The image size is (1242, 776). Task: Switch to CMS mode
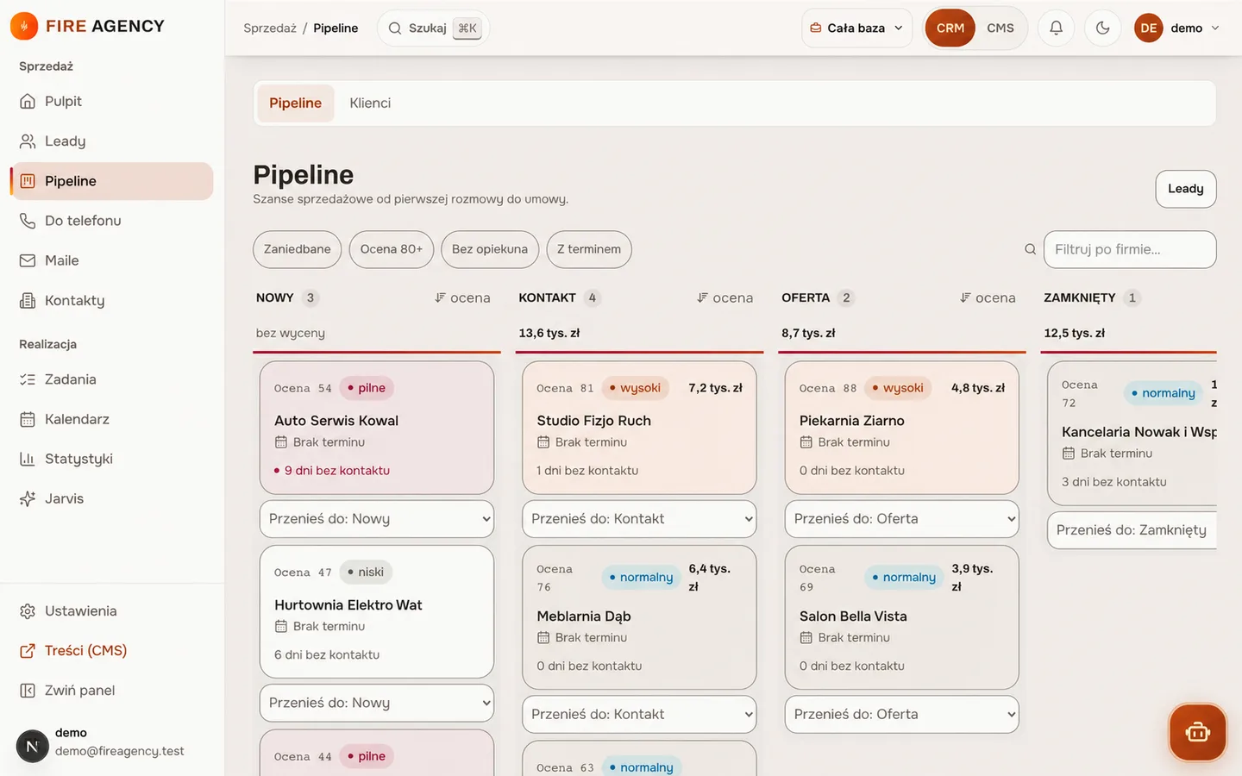1000,28
